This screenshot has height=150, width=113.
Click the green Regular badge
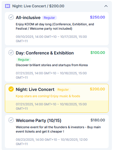click(24, 60)
